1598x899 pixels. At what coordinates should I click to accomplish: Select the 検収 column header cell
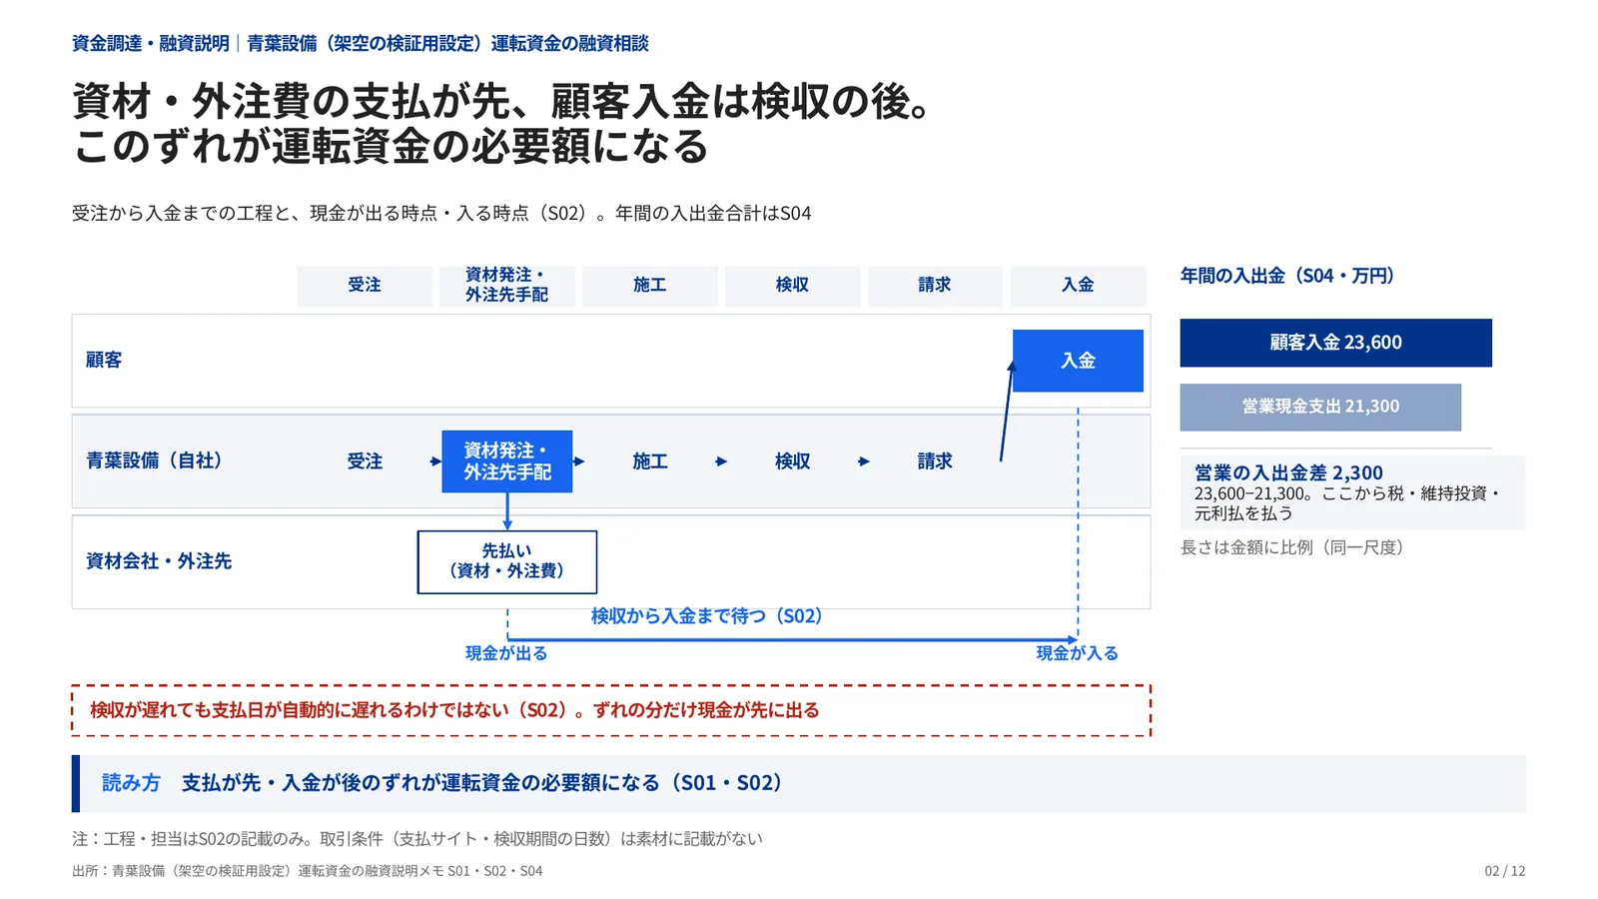(793, 286)
